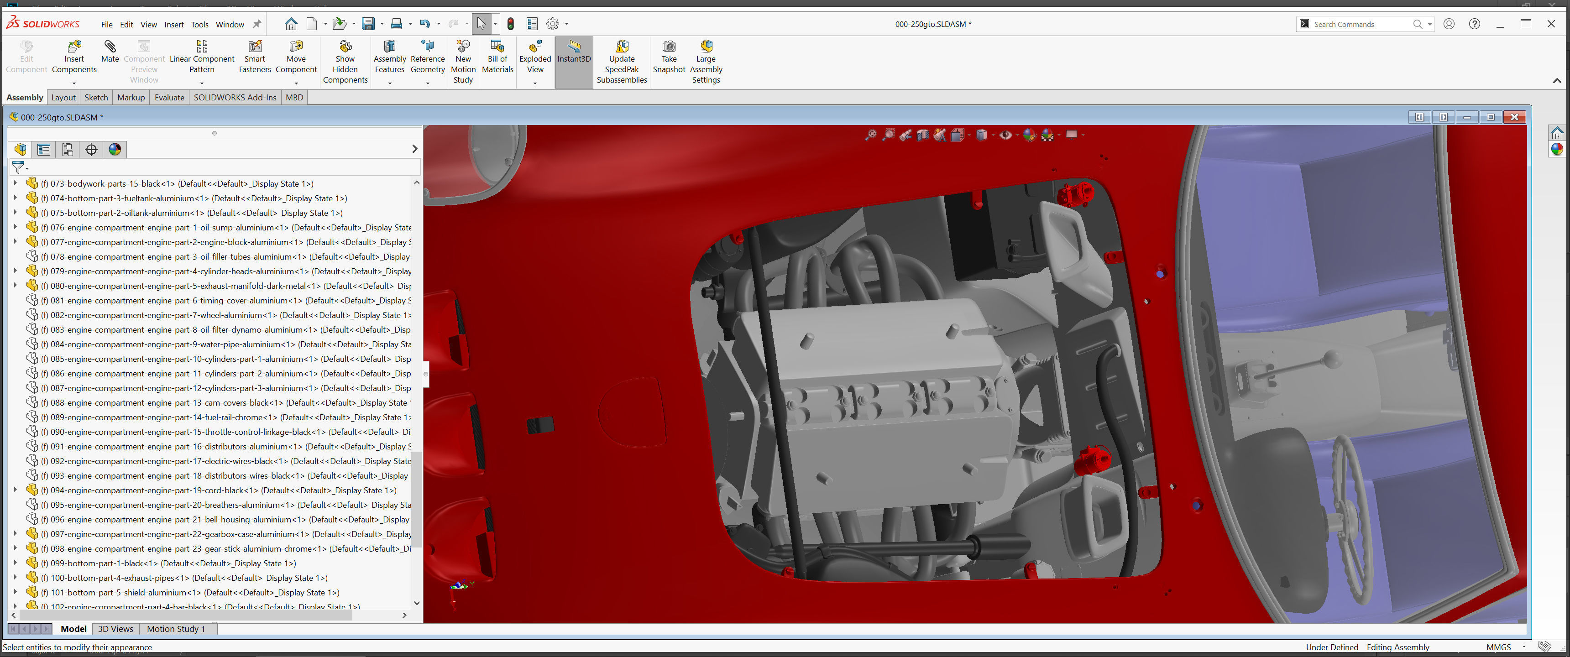Screen dimensions: 1570x657
Task: Toggle Show Hidden Components
Action: coord(345,47)
